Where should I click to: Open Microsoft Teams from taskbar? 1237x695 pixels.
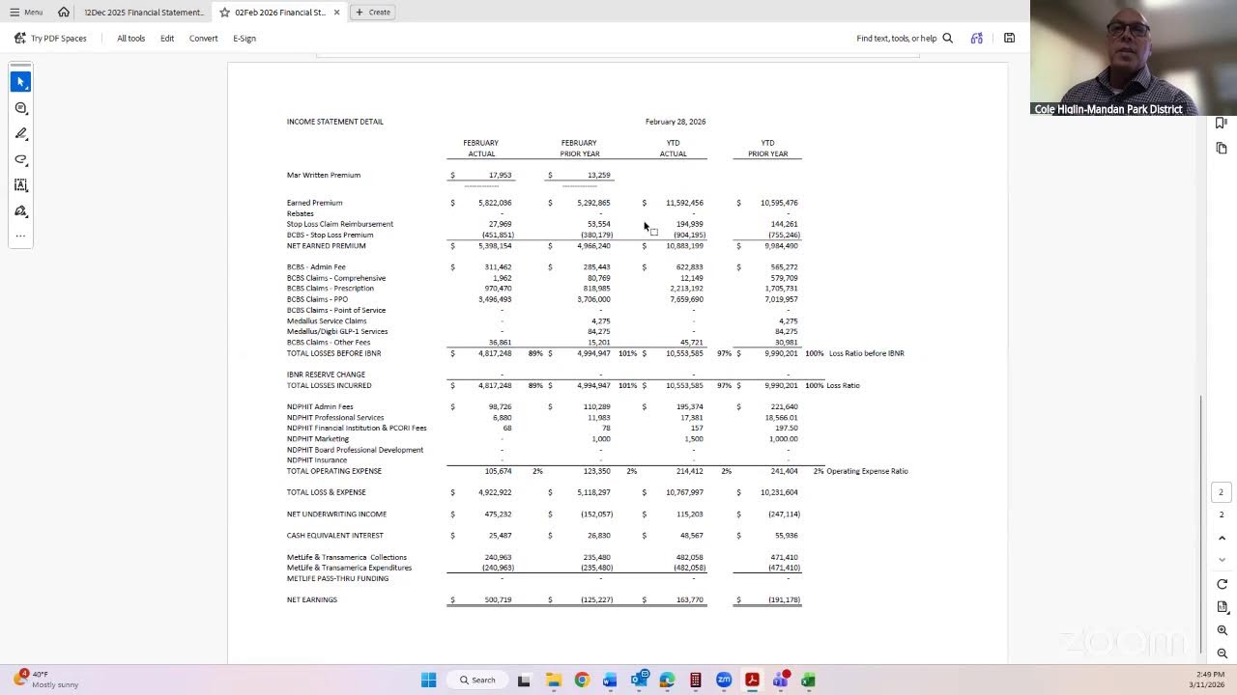[781, 681]
